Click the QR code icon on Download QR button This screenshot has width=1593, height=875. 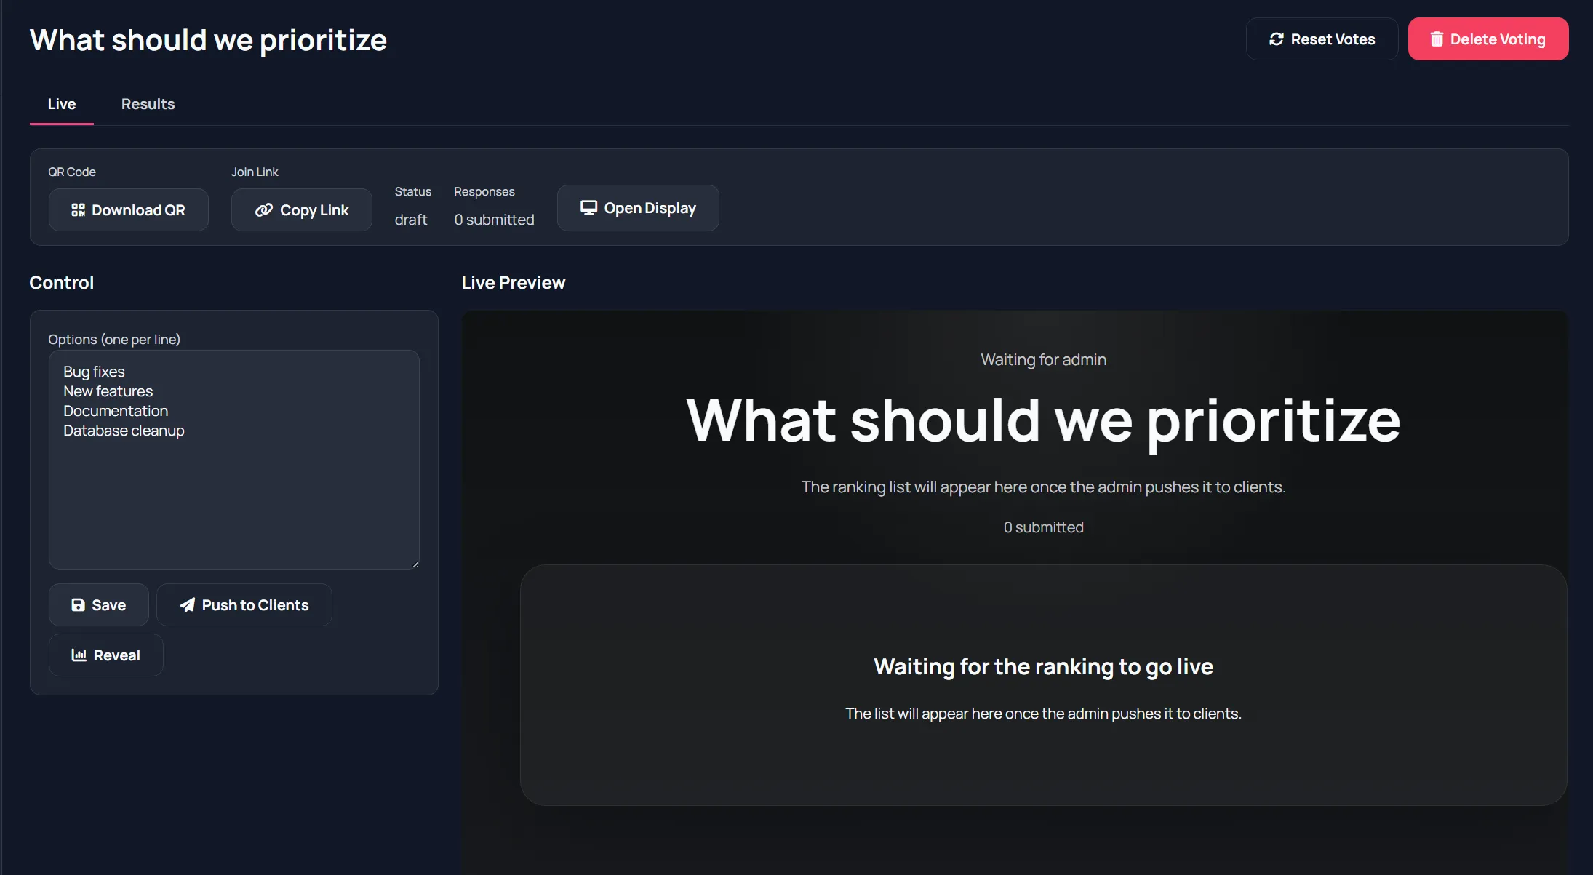point(79,209)
